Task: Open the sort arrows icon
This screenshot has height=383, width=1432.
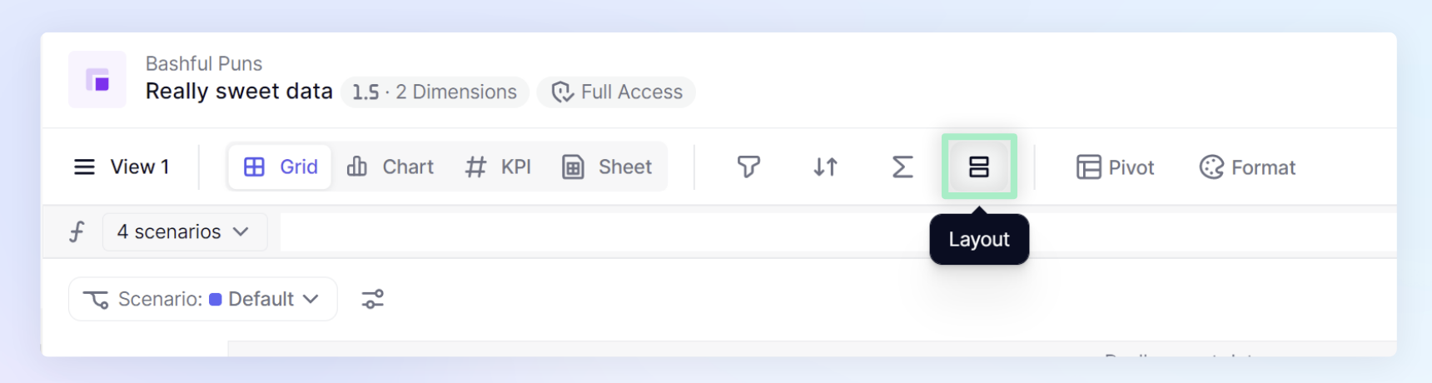Action: point(825,167)
